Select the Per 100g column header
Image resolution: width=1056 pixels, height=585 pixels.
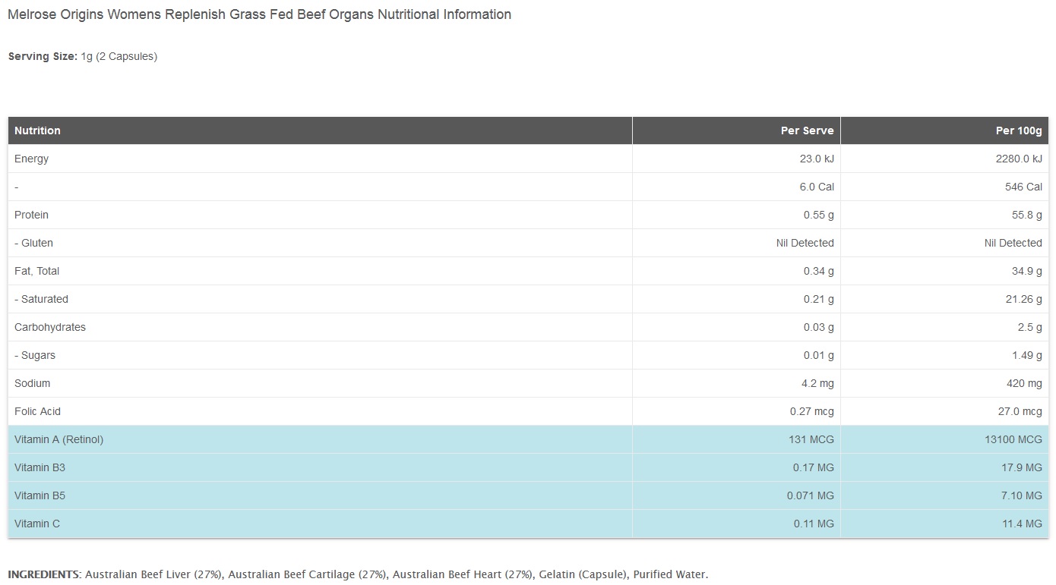tap(1019, 131)
